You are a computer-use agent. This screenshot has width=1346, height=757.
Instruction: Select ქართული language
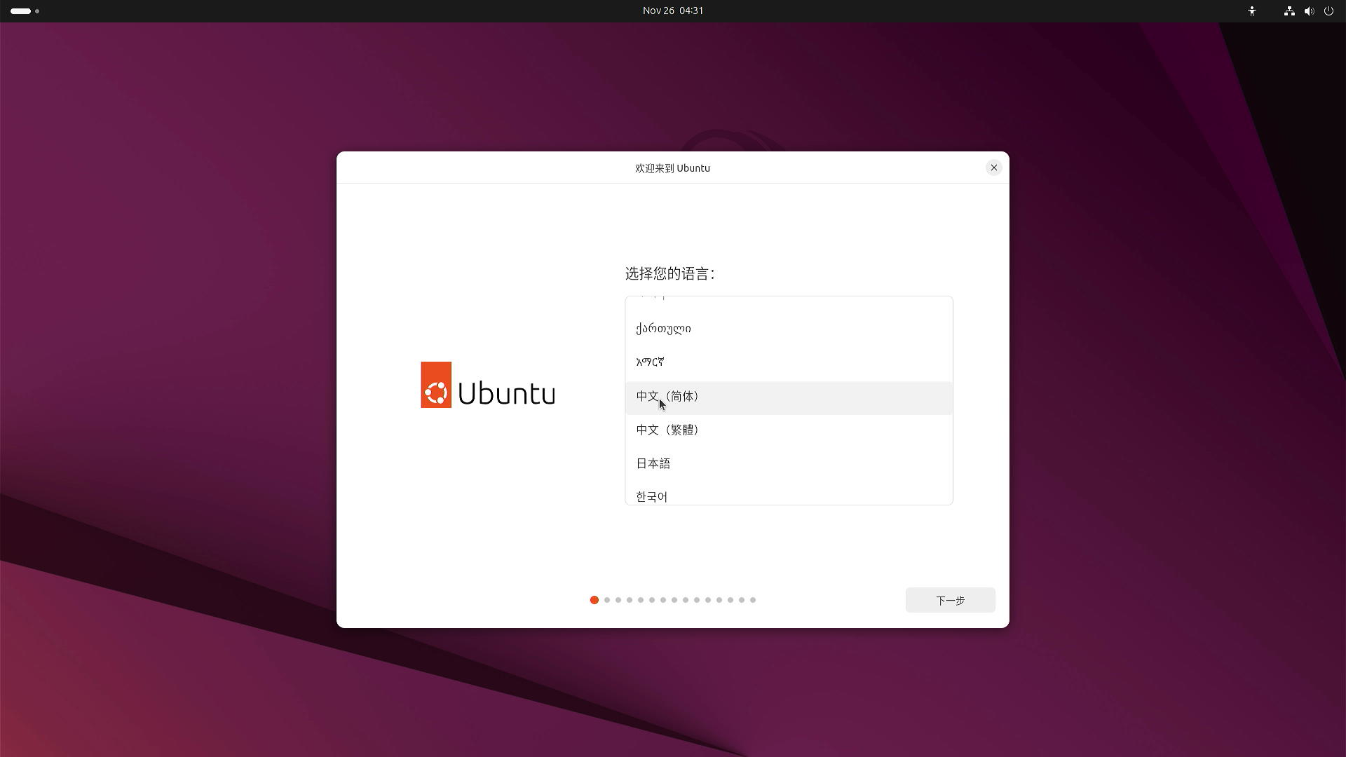click(789, 329)
